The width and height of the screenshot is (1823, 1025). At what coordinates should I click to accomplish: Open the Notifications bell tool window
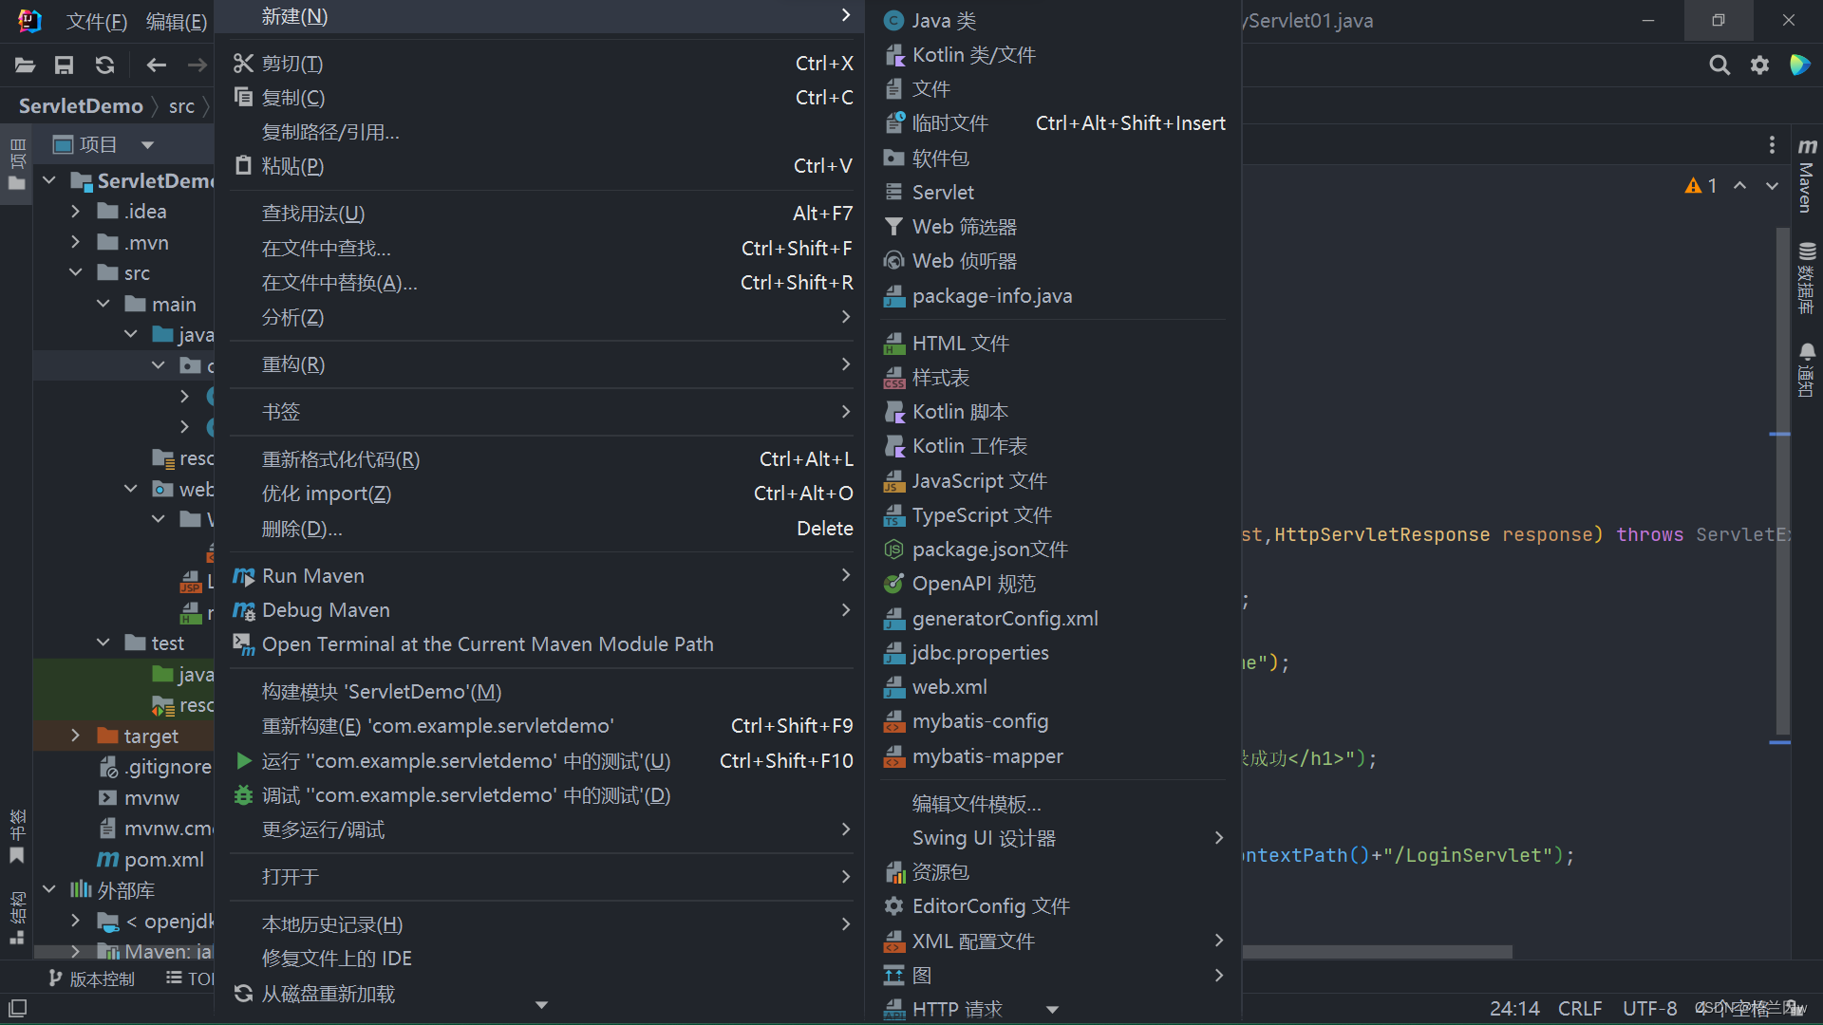click(1806, 370)
